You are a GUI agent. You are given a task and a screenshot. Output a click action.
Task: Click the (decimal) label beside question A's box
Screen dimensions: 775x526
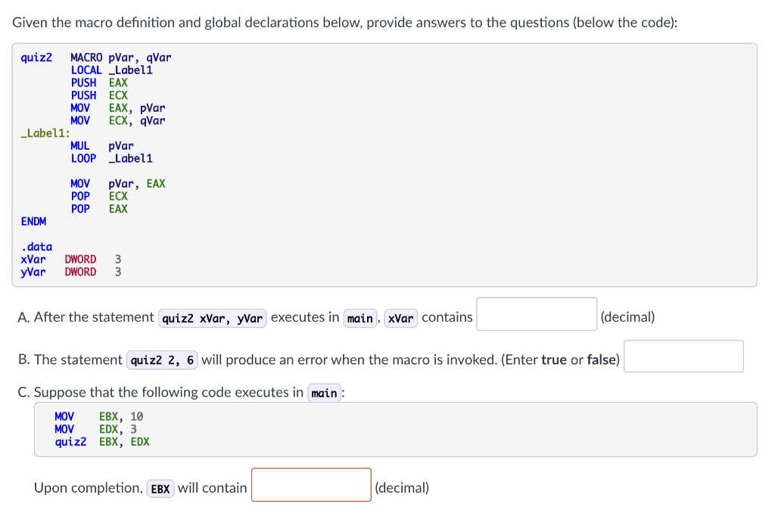pyautogui.click(x=626, y=316)
